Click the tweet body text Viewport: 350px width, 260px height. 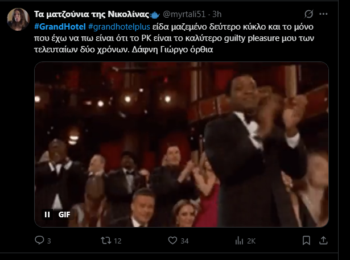[174, 38]
